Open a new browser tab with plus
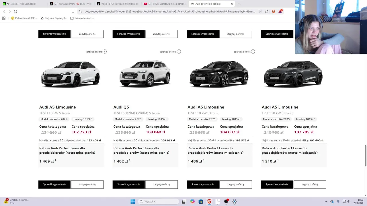The height and width of the screenshot is (206, 367). [x=239, y=4]
